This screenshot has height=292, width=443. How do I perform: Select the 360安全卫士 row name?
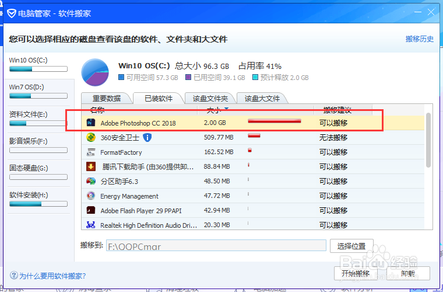coord(120,137)
